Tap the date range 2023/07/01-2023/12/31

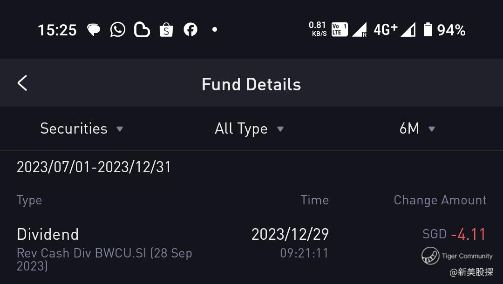click(x=94, y=167)
